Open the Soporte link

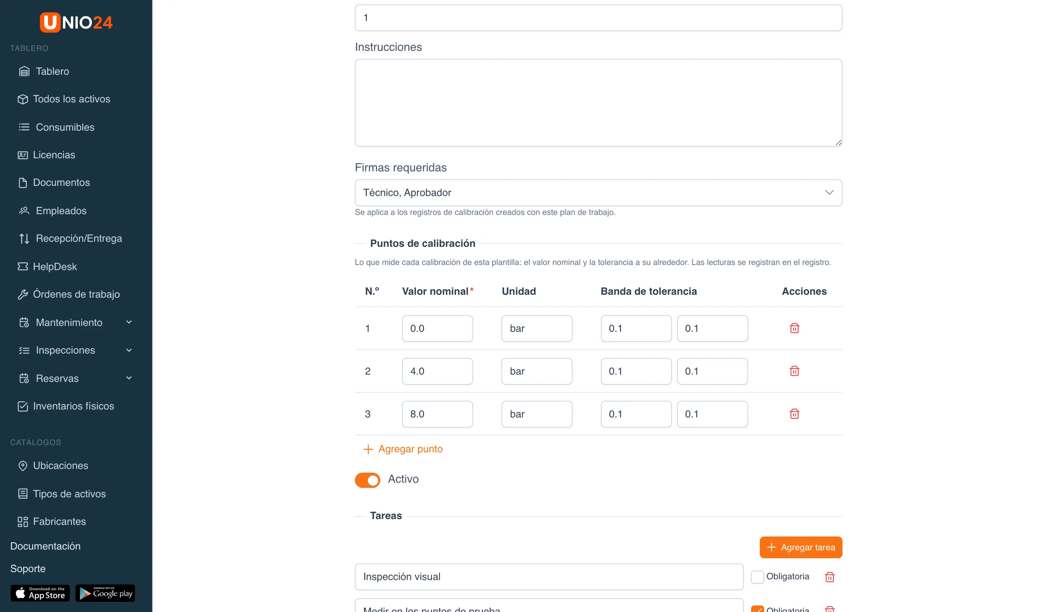point(28,568)
